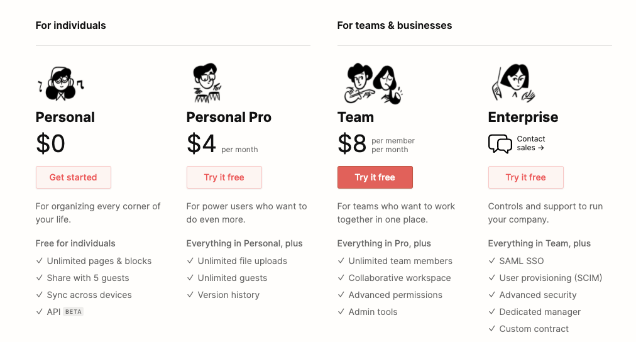Click Try it free under Personal Pro
This screenshot has width=636, height=342.
pos(224,177)
